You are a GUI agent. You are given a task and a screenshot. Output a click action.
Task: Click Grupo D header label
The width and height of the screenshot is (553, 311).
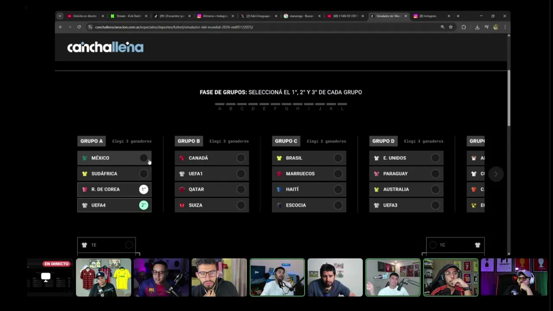[383, 141]
